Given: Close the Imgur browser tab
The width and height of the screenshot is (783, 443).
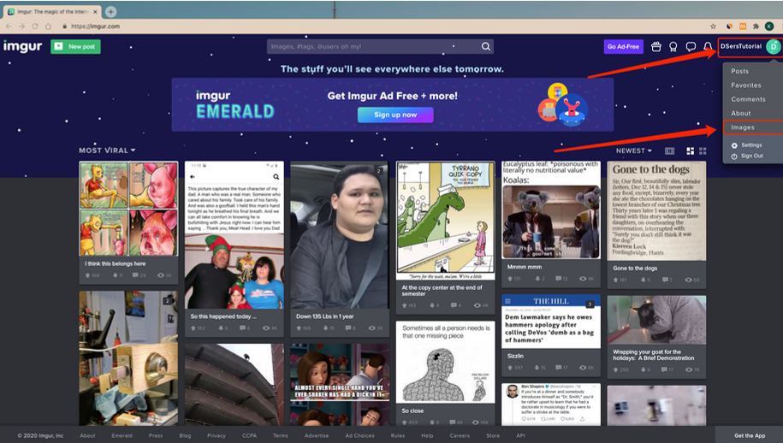Looking at the screenshot, I should tap(95, 11).
